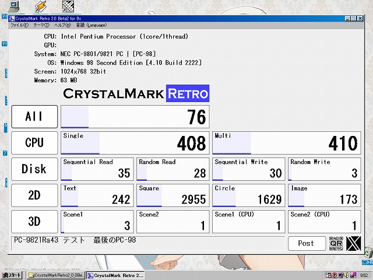Click the 2D Circle score 1629

point(249,195)
